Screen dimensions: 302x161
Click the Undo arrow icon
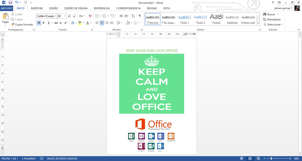(x=17, y=3)
